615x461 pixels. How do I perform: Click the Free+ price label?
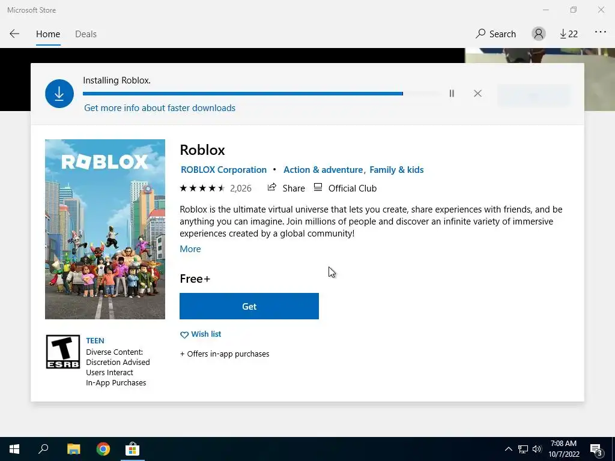[x=195, y=279]
